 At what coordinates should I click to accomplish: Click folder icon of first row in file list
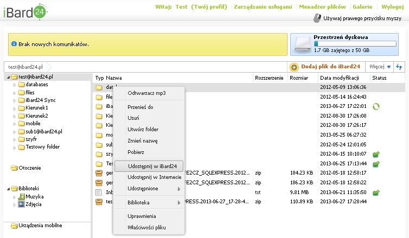[x=99, y=87]
